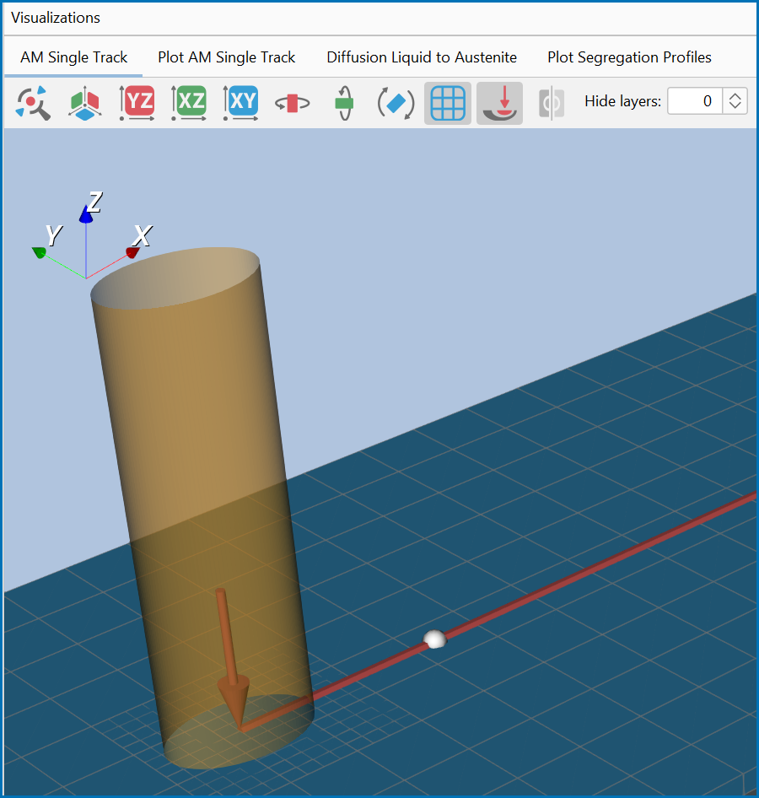This screenshot has height=798, width=759.
Task: Rotate view around vertical axis (red icon)
Action: 292,103
